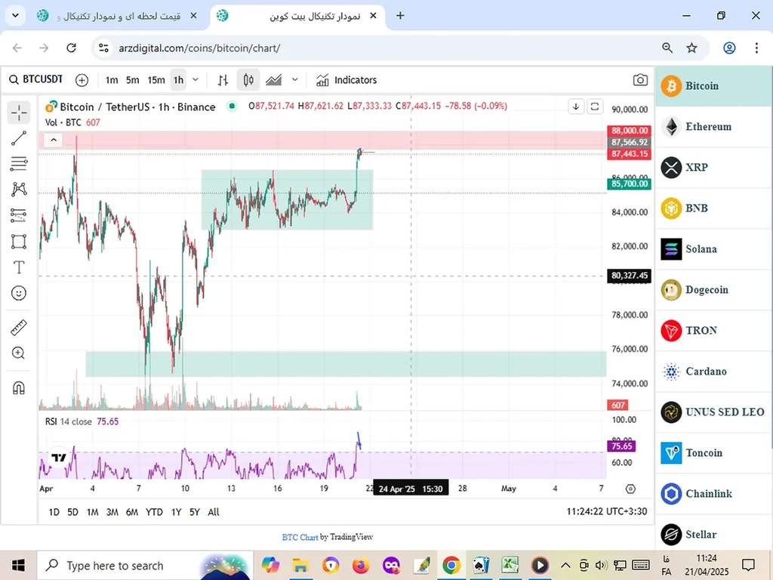Switch to 15m timeframe
The width and height of the screenshot is (773, 580).
[x=156, y=80]
